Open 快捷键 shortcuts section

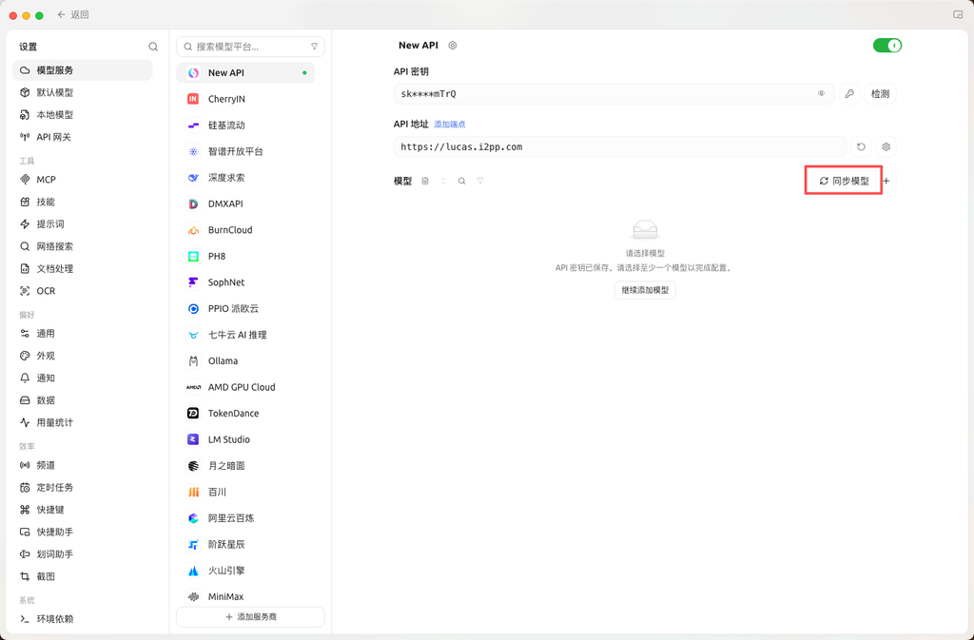82,510
